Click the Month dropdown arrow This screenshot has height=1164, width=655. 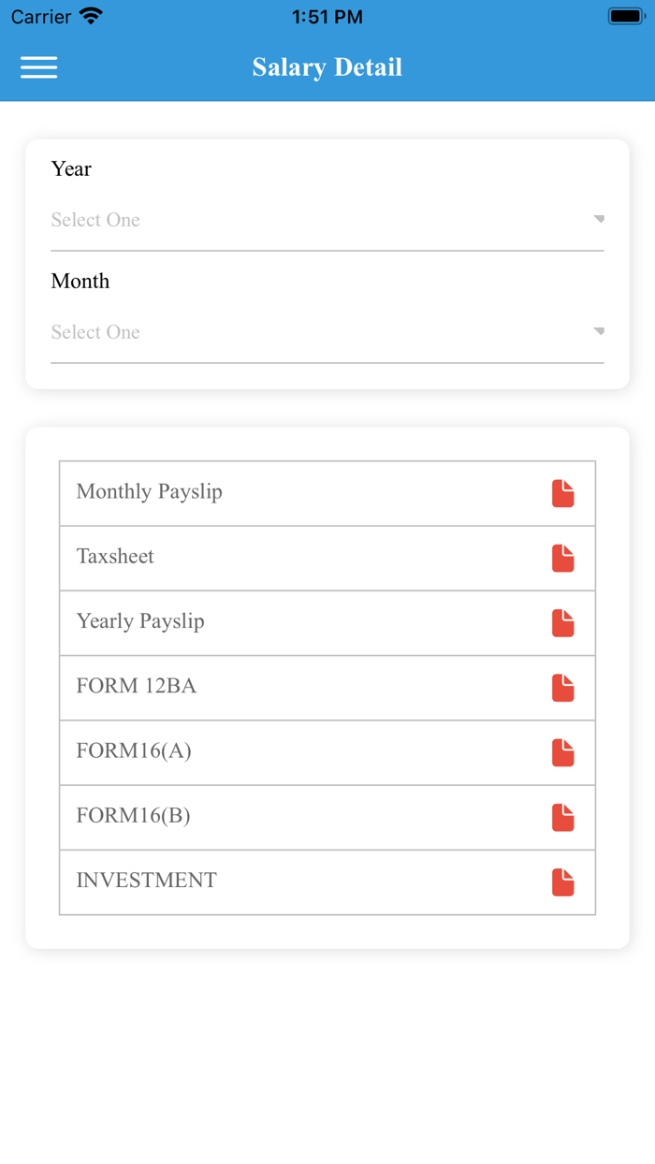click(599, 332)
